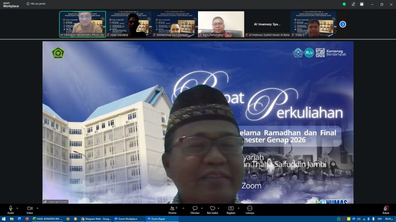Select Bayu_Pamungkas video thumbnail
Image resolution: width=396 pixels, height=222 pixels.
point(221,24)
